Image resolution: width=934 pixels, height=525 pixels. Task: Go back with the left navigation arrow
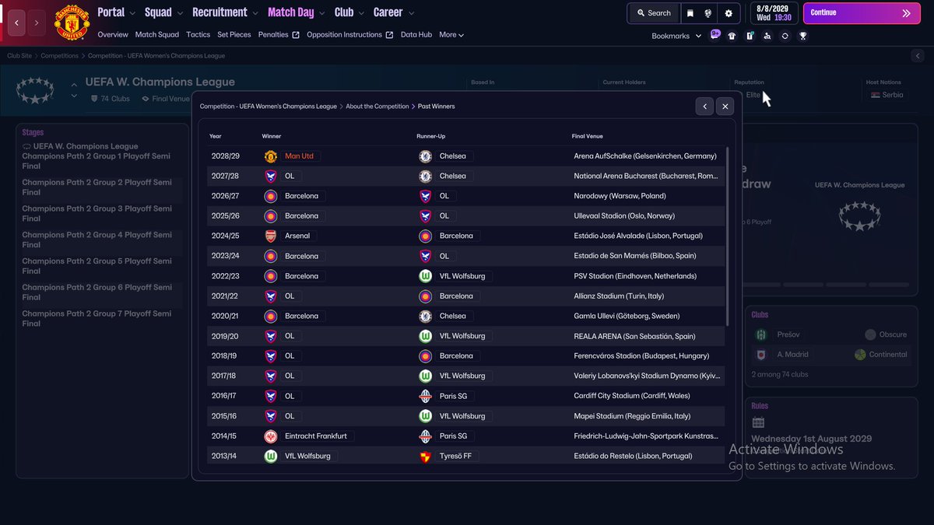17,23
